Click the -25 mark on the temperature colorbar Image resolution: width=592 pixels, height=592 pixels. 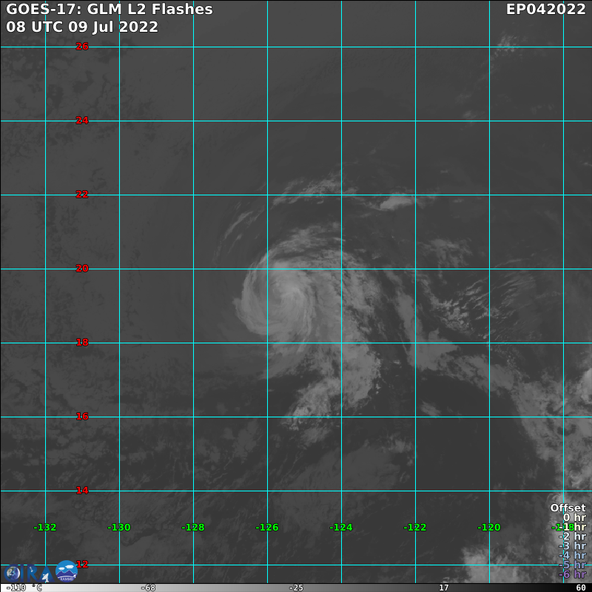point(296,588)
